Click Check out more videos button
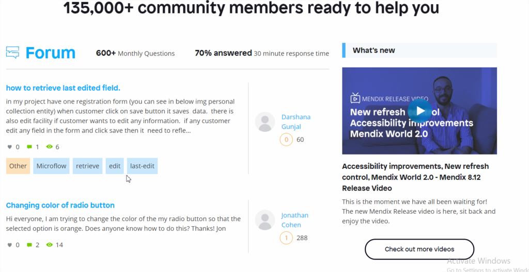Screen dimensions: 529x272 tap(419, 249)
